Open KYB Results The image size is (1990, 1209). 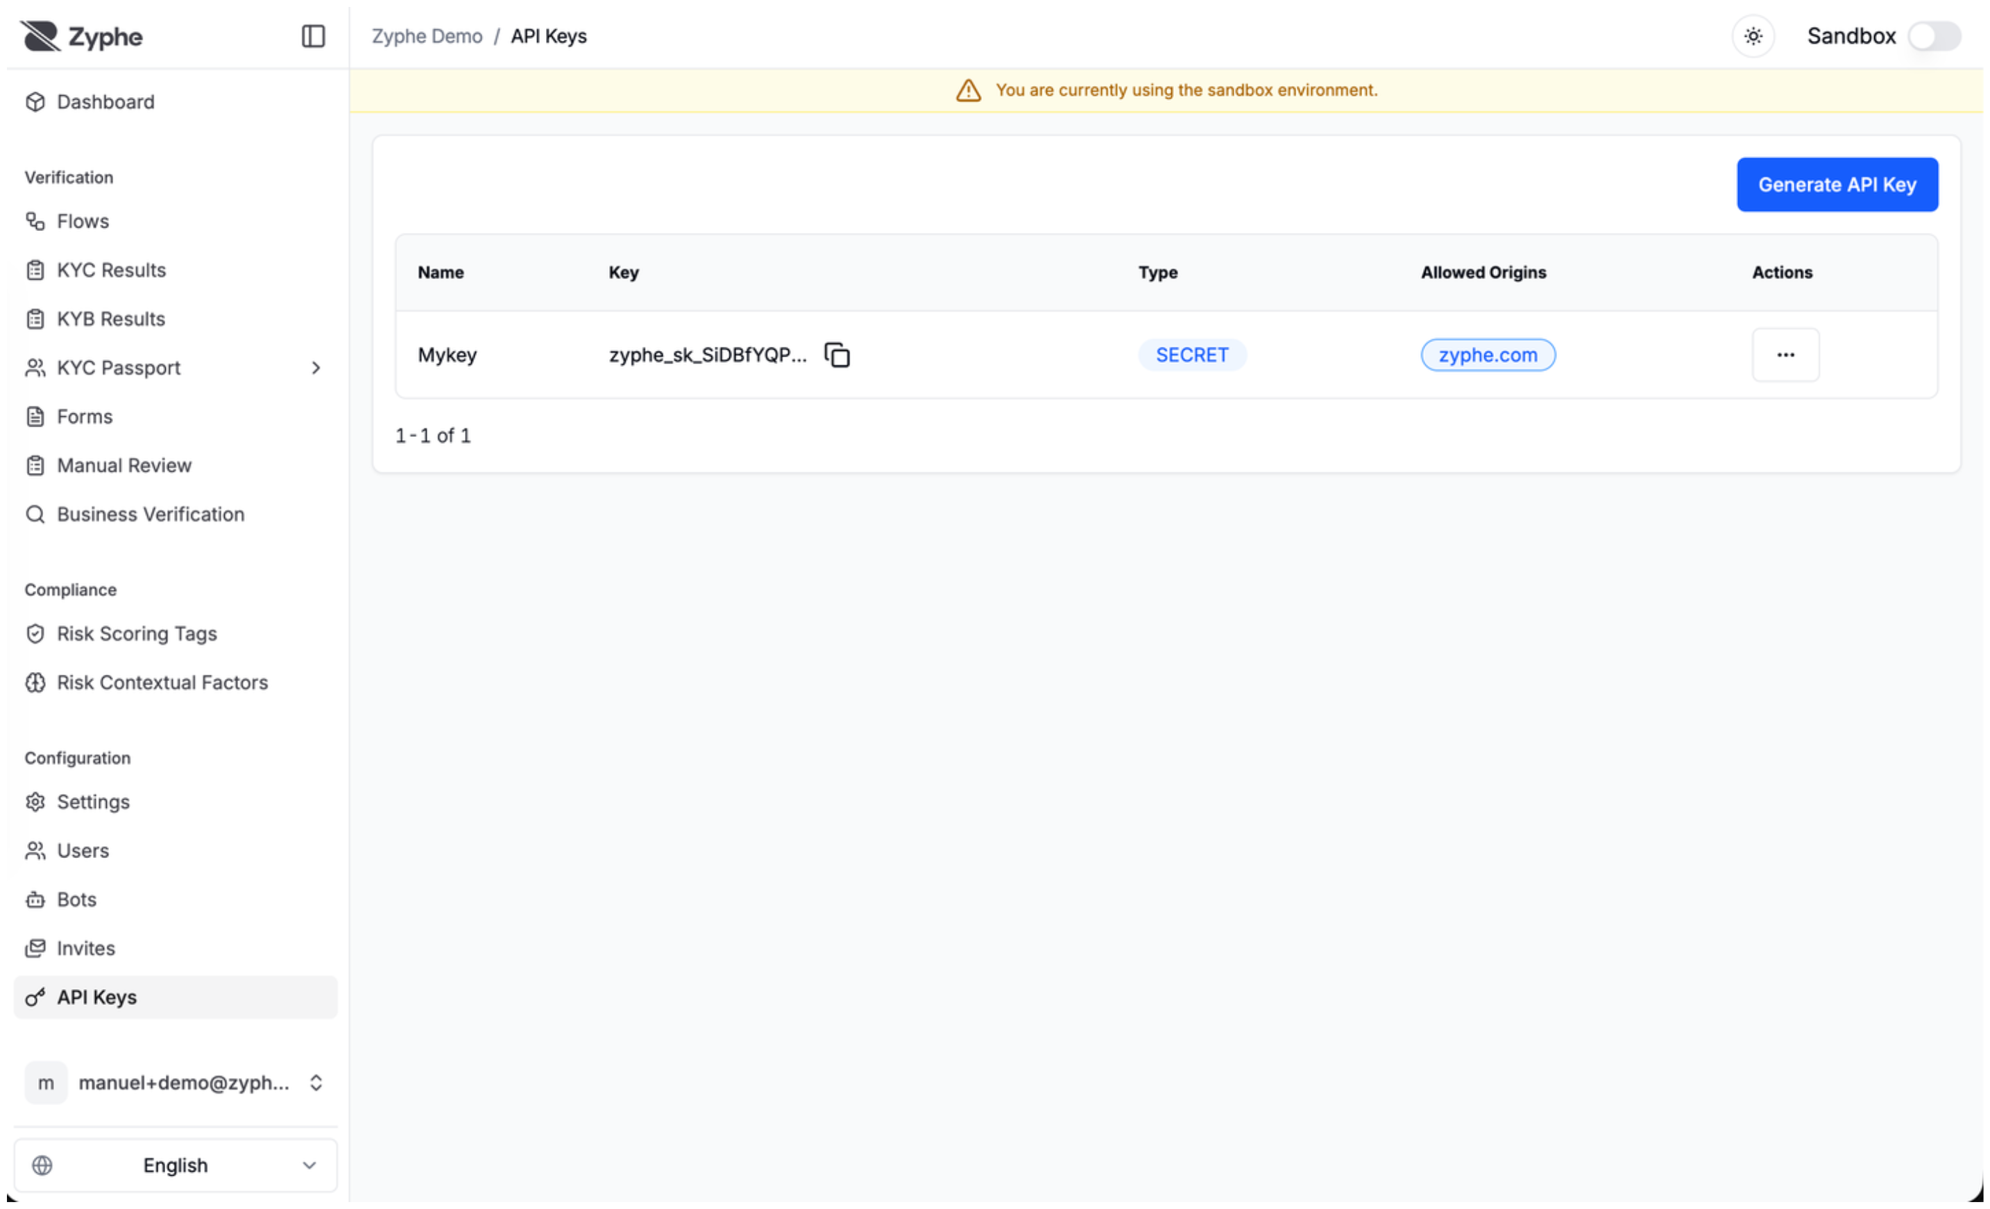click(176, 319)
